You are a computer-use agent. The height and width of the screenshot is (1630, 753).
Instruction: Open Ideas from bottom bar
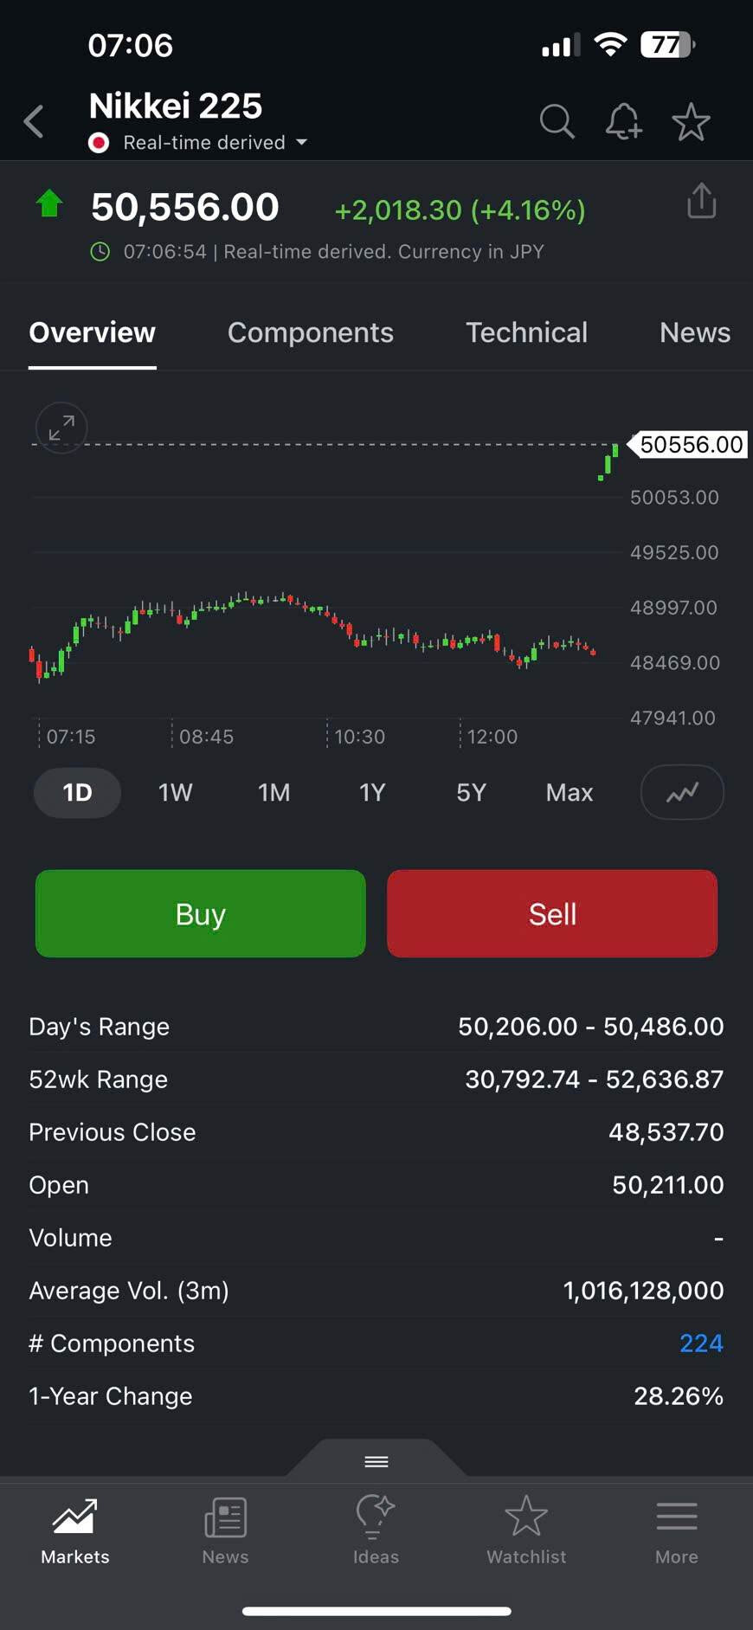pos(376,1530)
